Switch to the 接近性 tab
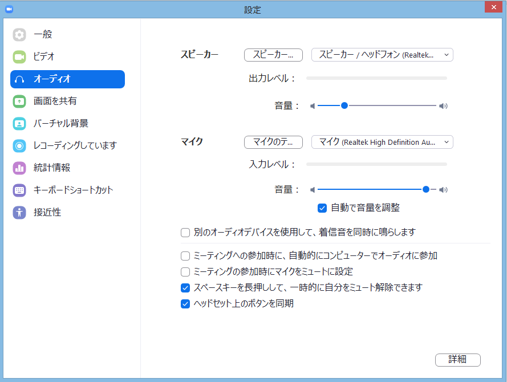This screenshot has width=507, height=382. point(67,212)
